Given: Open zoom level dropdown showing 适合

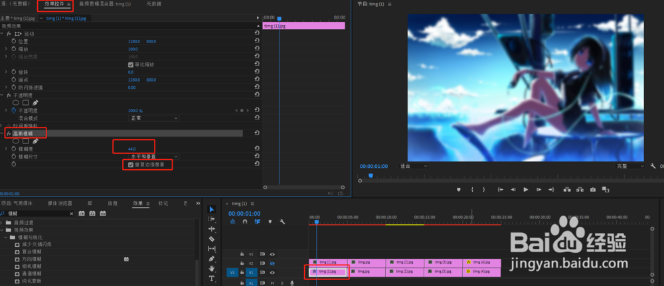Looking at the screenshot, I should click(413, 167).
